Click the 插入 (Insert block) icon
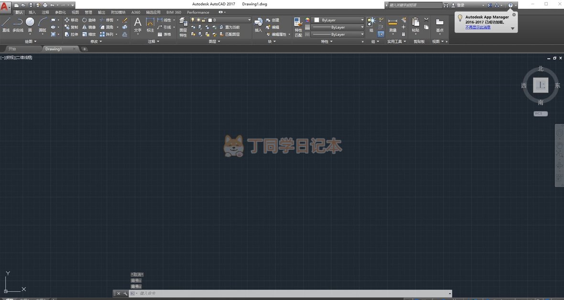The width and height of the screenshot is (564, 300). point(258,24)
